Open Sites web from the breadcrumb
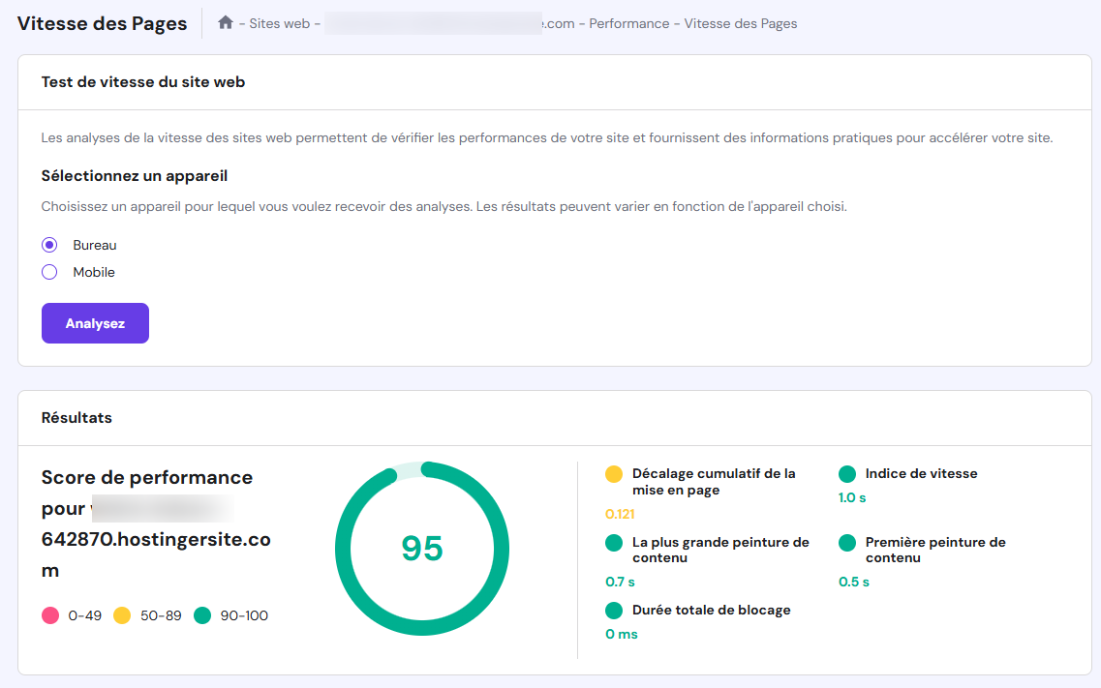 click(279, 22)
